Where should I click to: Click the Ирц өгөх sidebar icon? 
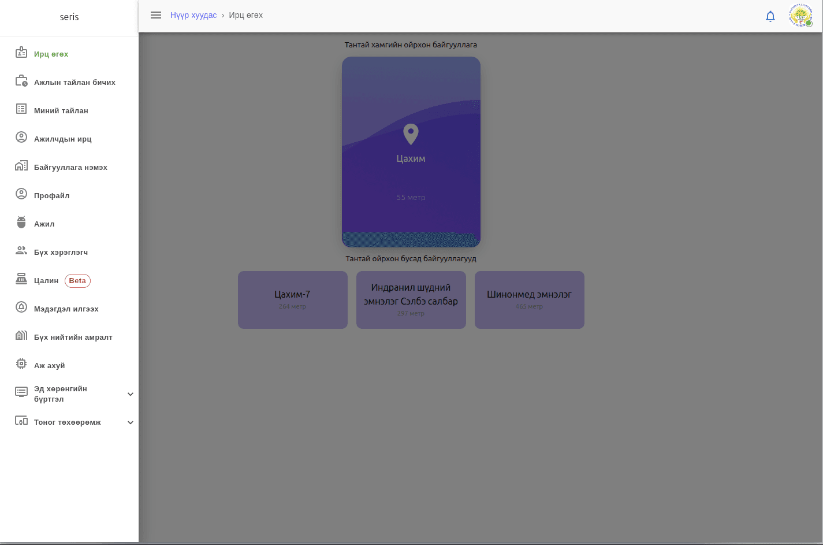click(x=21, y=53)
